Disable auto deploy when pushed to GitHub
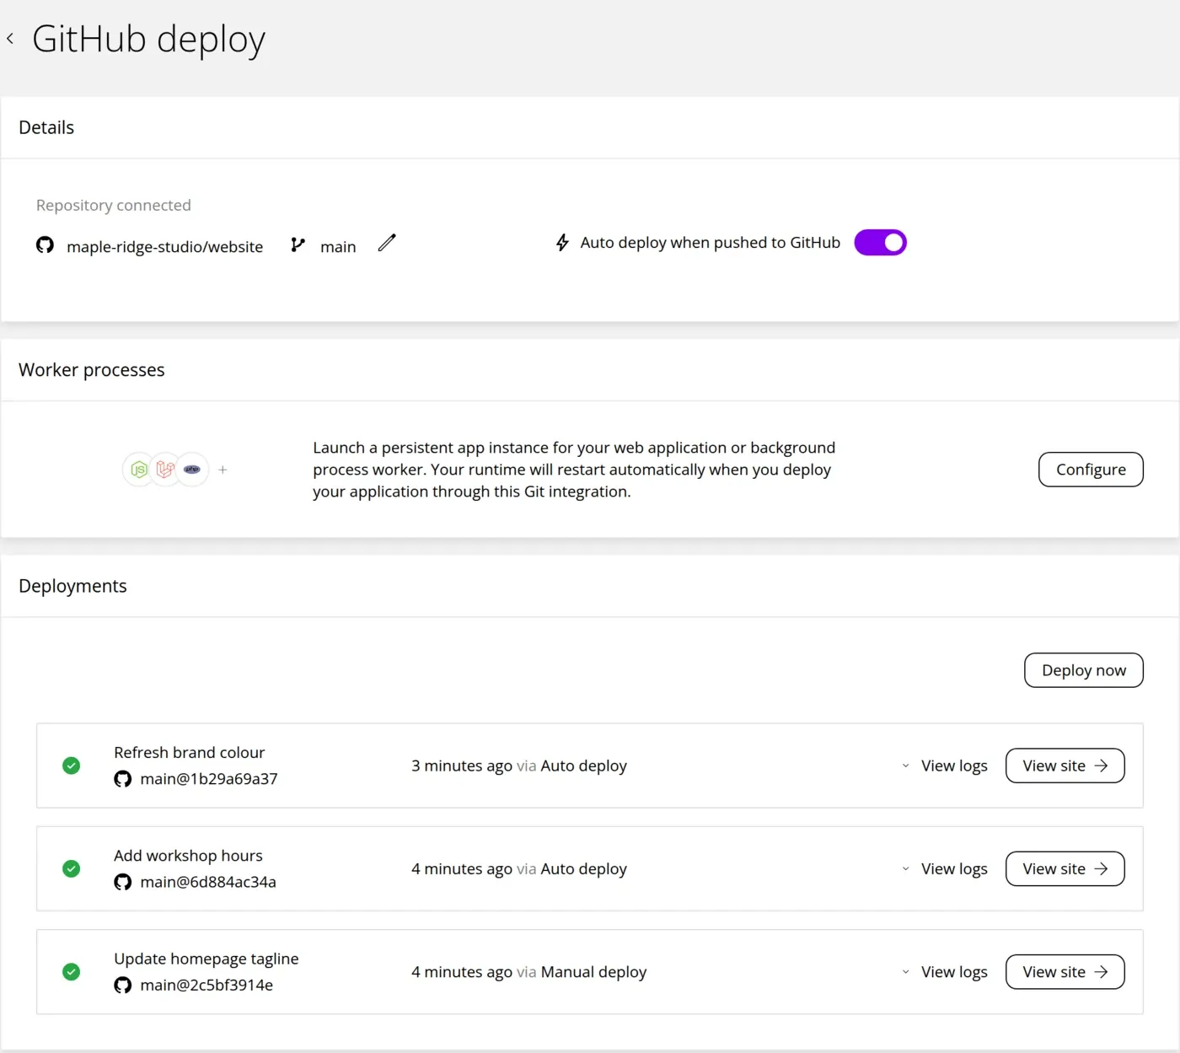 (x=880, y=243)
